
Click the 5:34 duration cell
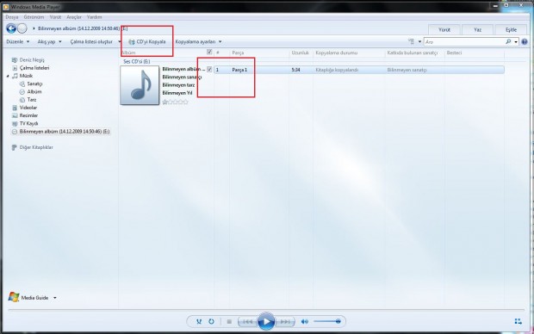point(295,70)
